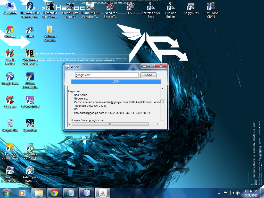Image resolution: width=264 pixels, height=198 pixels.
Task: Open the taskbar clock showing 11:06 PM
Action: 251,193
